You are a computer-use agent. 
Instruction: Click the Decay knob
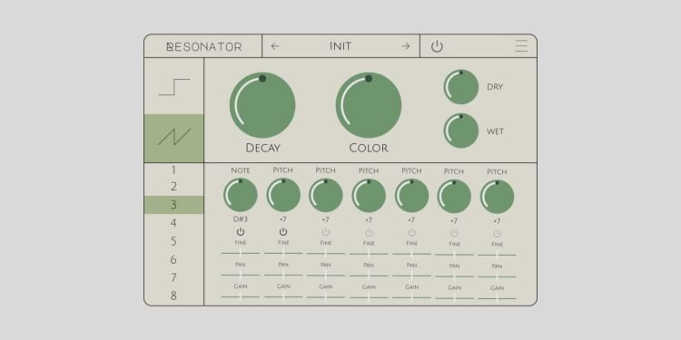click(262, 105)
